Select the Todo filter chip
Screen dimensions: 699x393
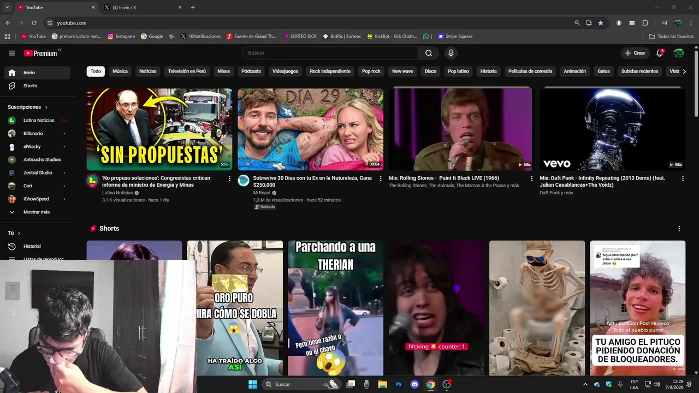pyautogui.click(x=96, y=72)
